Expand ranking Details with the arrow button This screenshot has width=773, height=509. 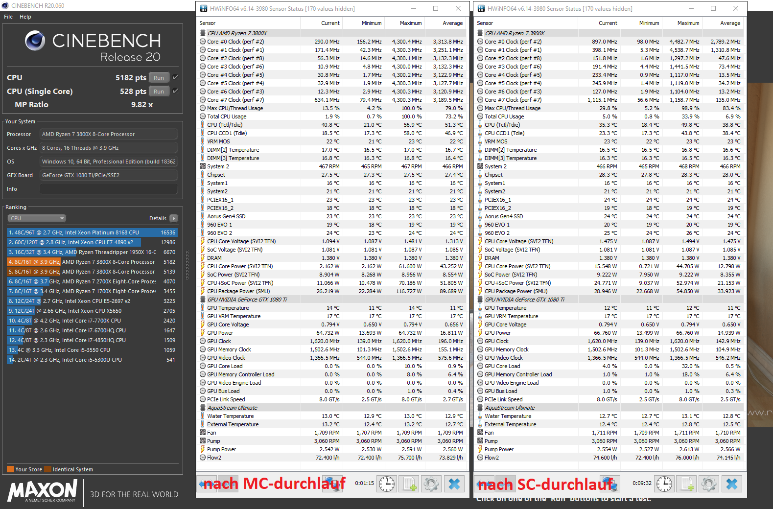pyautogui.click(x=174, y=218)
